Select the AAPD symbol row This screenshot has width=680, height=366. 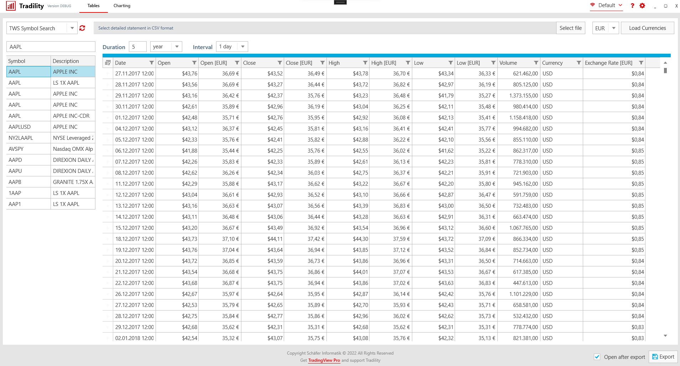coord(51,160)
